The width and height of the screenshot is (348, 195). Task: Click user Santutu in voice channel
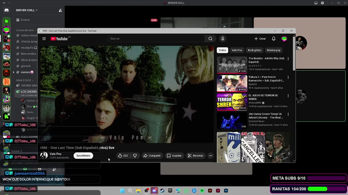click(29, 100)
